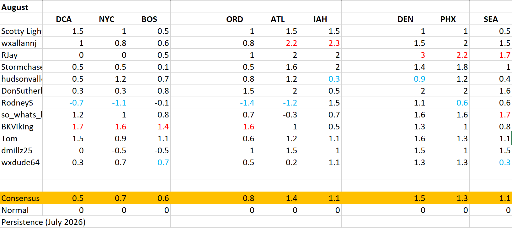Select the Persistence (July 2026) cell

43,222
